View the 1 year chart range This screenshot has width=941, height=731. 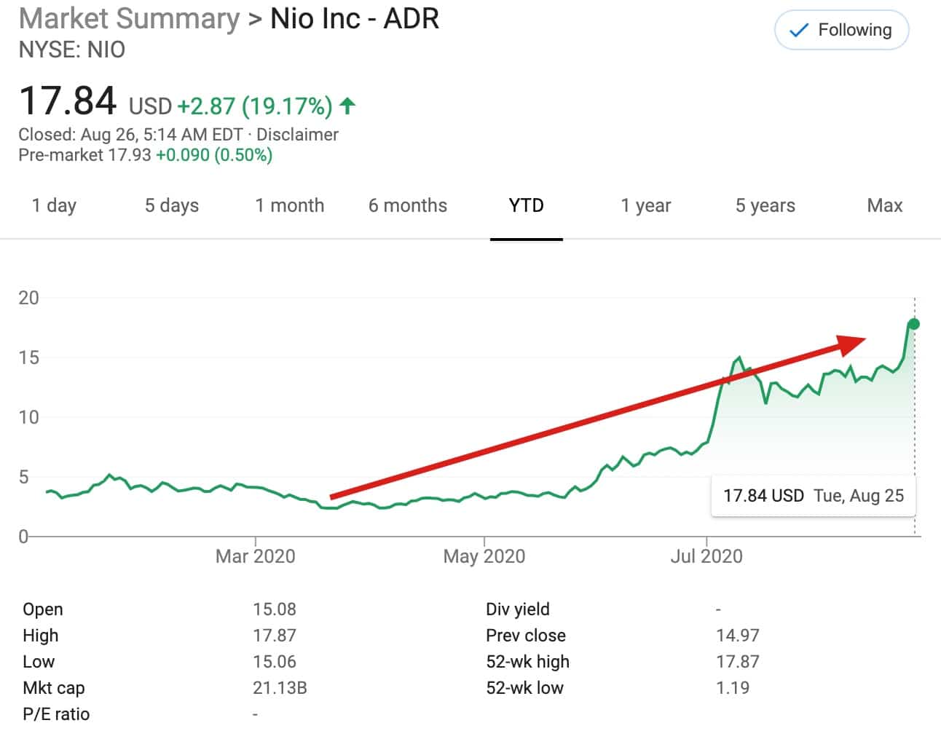point(645,206)
